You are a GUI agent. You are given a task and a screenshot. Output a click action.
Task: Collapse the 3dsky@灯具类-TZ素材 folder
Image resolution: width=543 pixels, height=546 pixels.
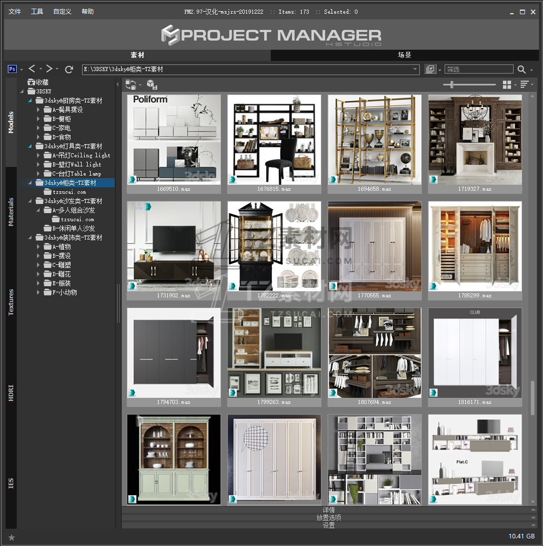(30, 146)
